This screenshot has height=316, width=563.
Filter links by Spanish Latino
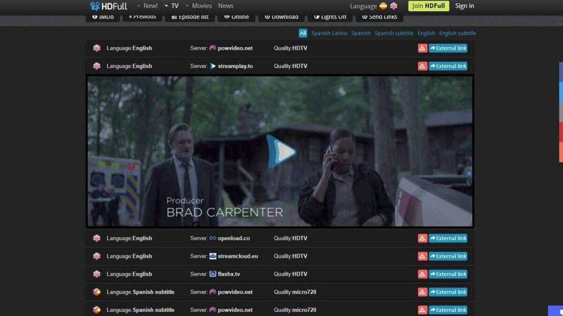[x=329, y=33]
